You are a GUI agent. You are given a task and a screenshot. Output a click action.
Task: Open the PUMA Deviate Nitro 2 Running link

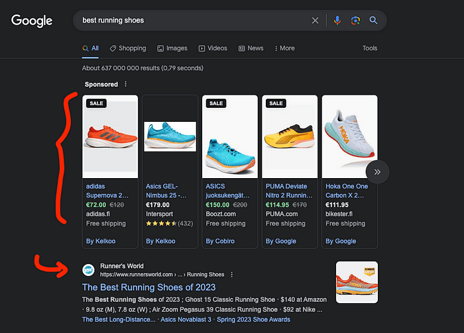(289, 191)
